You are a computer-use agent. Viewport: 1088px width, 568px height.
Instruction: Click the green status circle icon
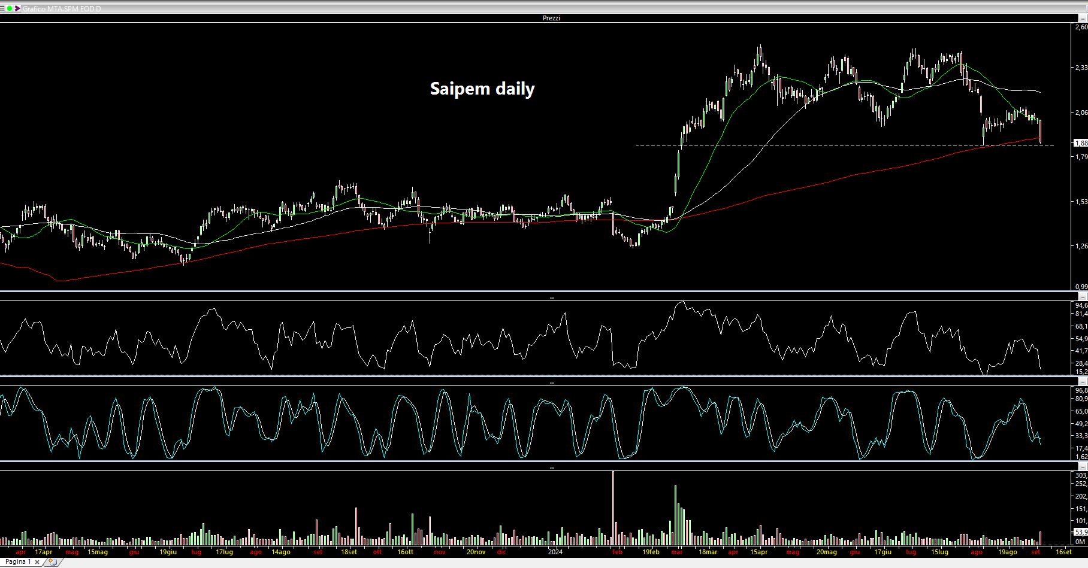(10, 8)
